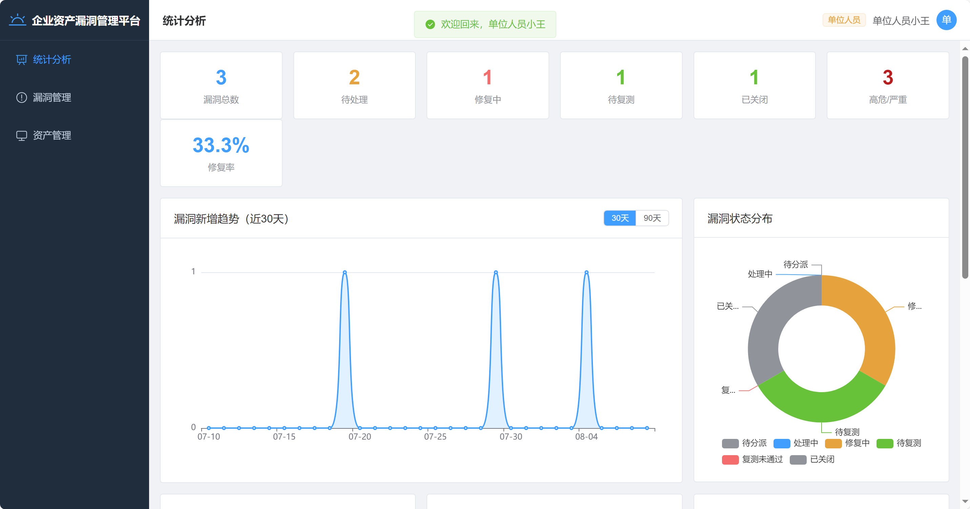The width and height of the screenshot is (970, 509).
Task: Click the trend peak point near 08-04
Action: click(586, 272)
